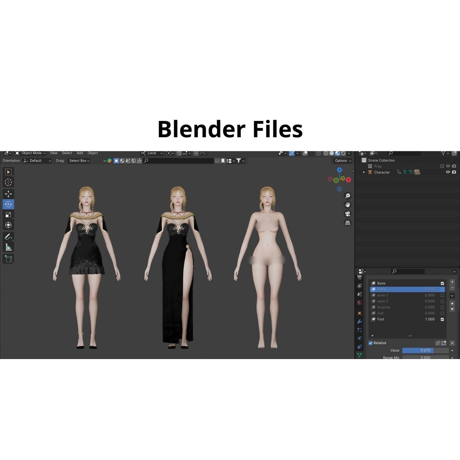Click the viewport zoom magnifier icon
Screen dimensions: 460x460
click(348, 195)
